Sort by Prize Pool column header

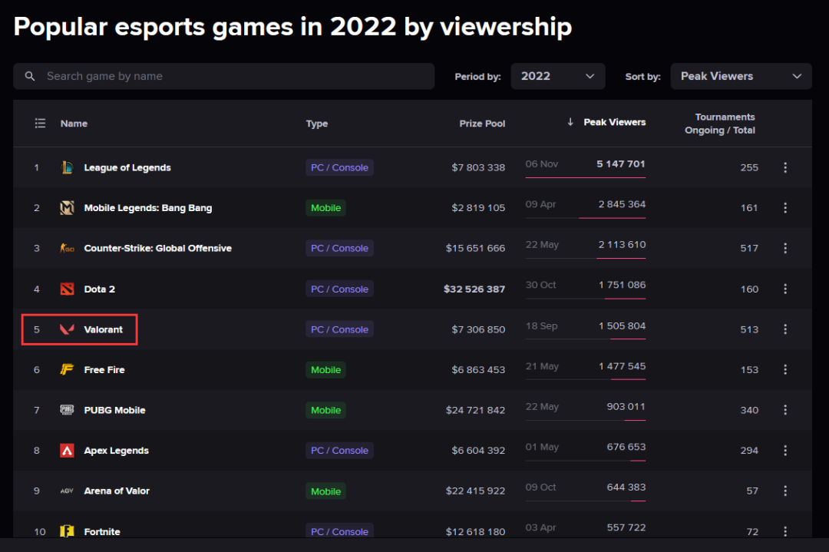coord(482,123)
